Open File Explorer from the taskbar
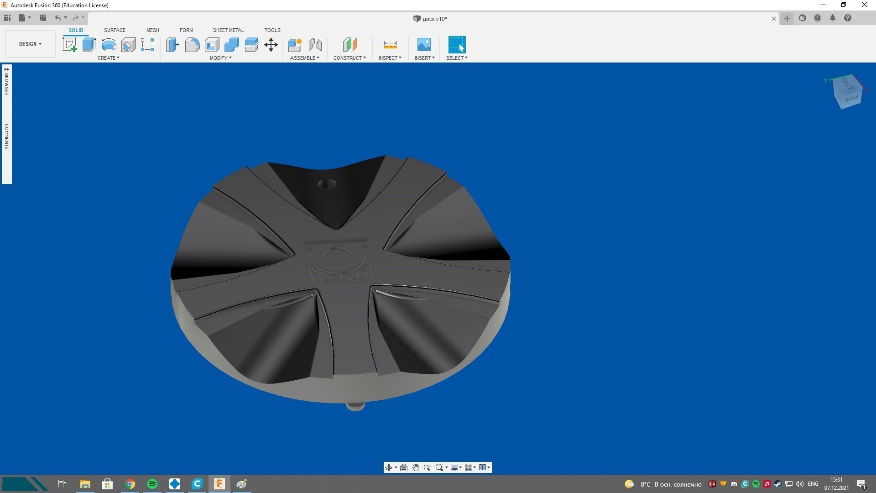Image resolution: width=876 pixels, height=493 pixels. (85, 484)
